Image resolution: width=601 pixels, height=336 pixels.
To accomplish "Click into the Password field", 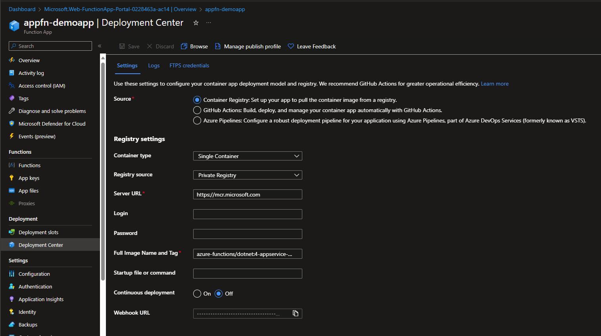I will (248, 234).
